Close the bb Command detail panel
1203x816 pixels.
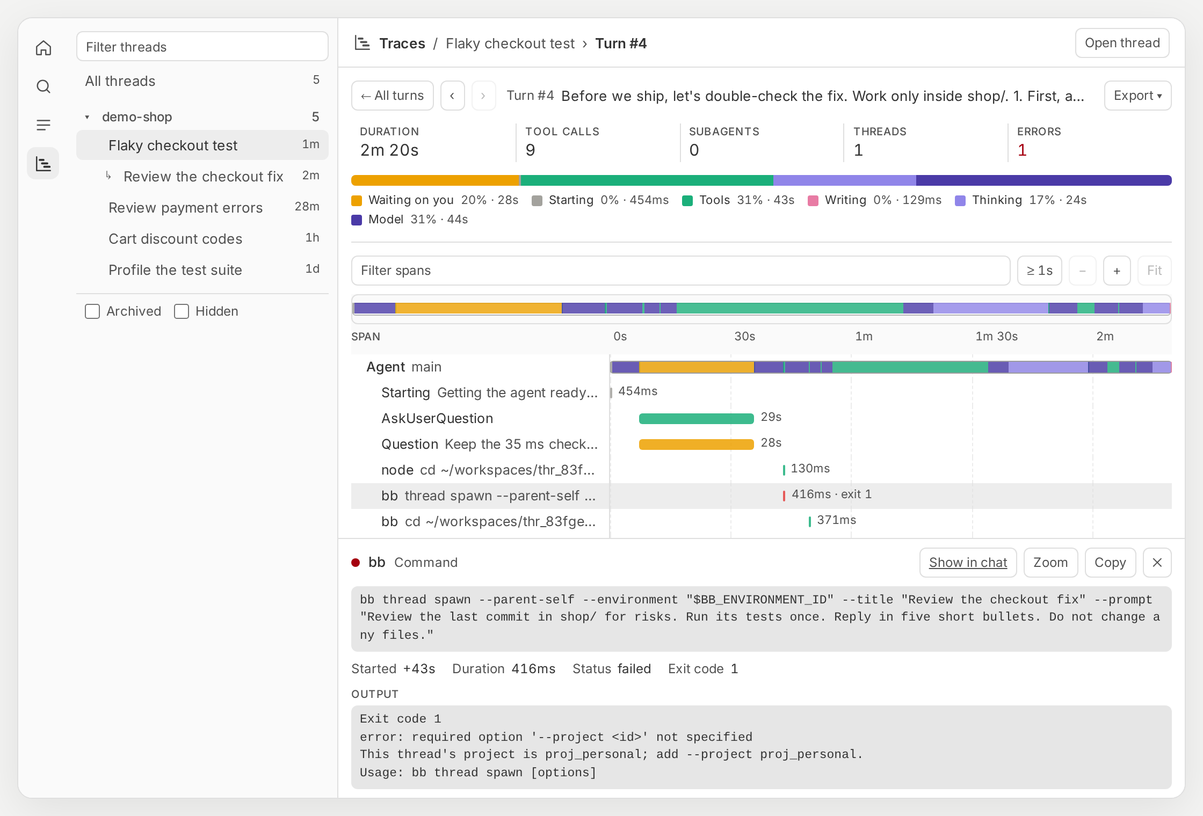[x=1157, y=563]
